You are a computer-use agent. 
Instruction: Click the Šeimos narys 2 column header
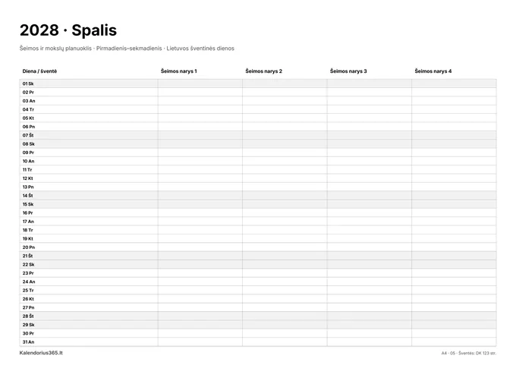point(263,71)
